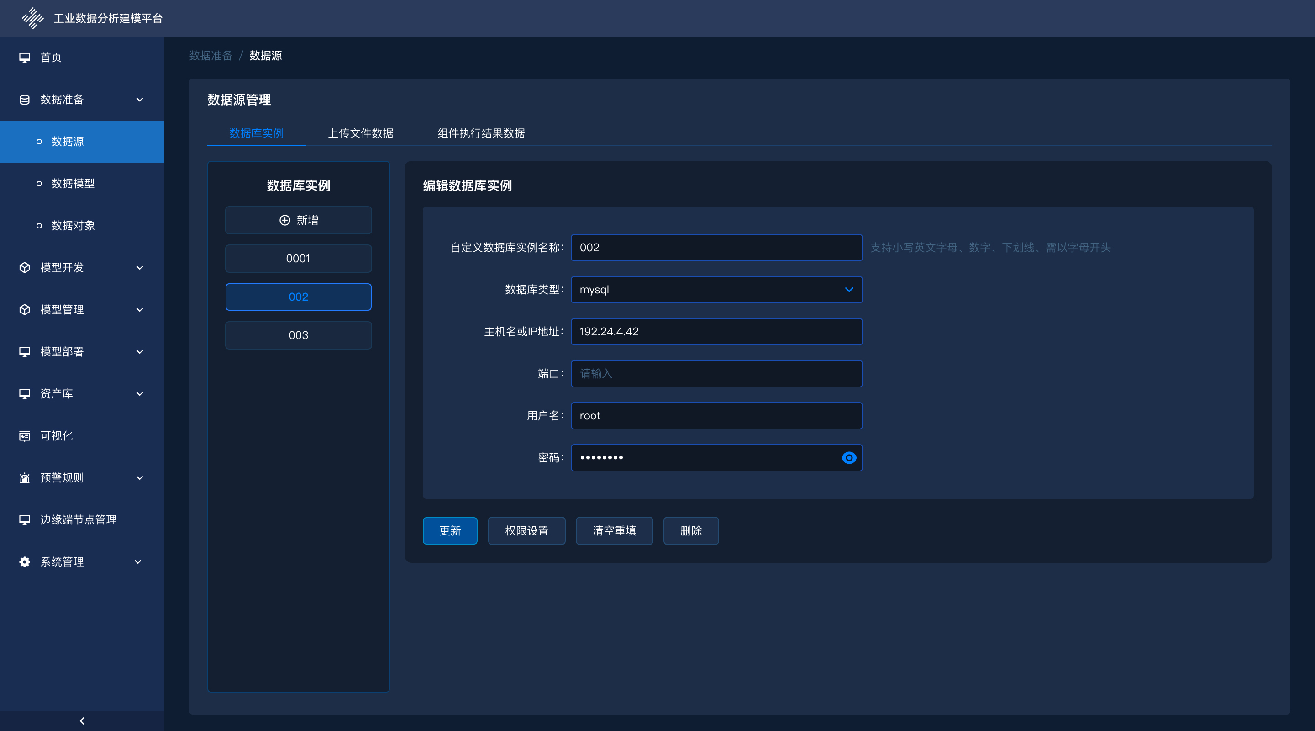Click the 数据库类型 dropdown arrow
This screenshot has width=1315, height=731.
848,290
